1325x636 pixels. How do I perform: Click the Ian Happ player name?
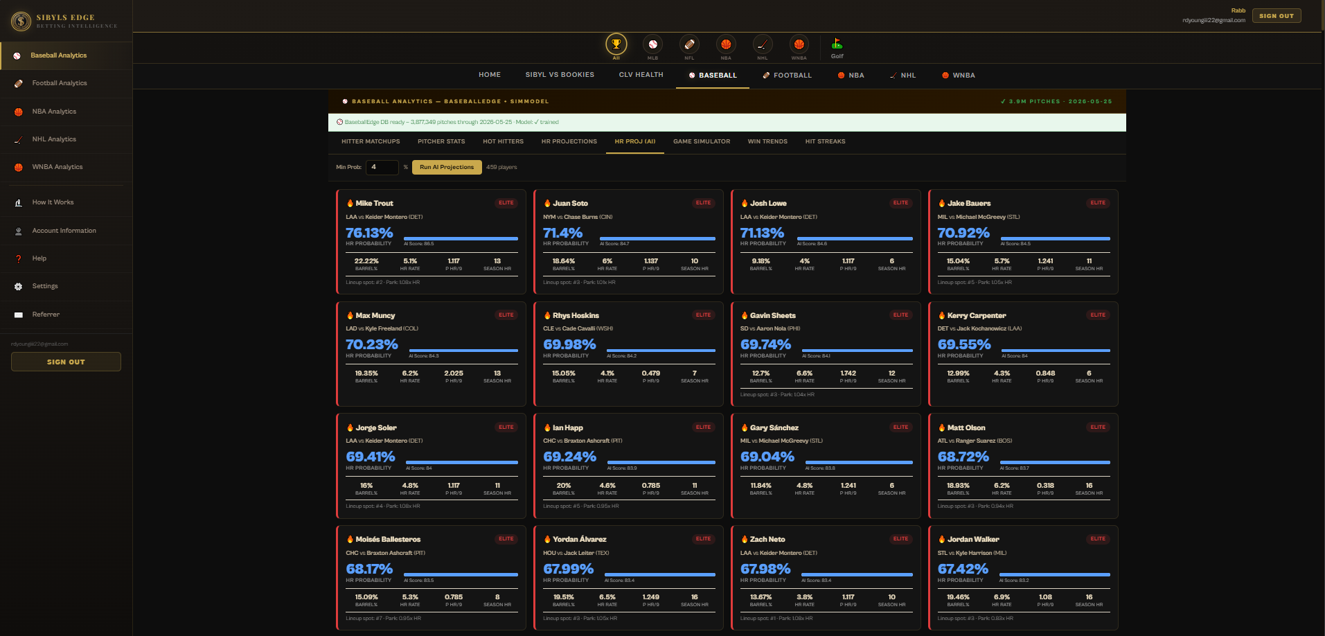tap(568, 427)
